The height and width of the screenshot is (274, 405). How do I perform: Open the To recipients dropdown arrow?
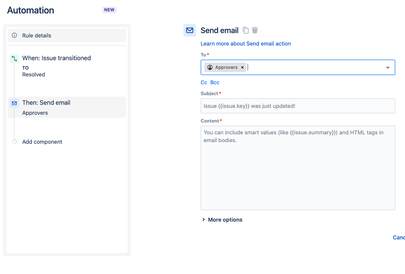tap(388, 67)
